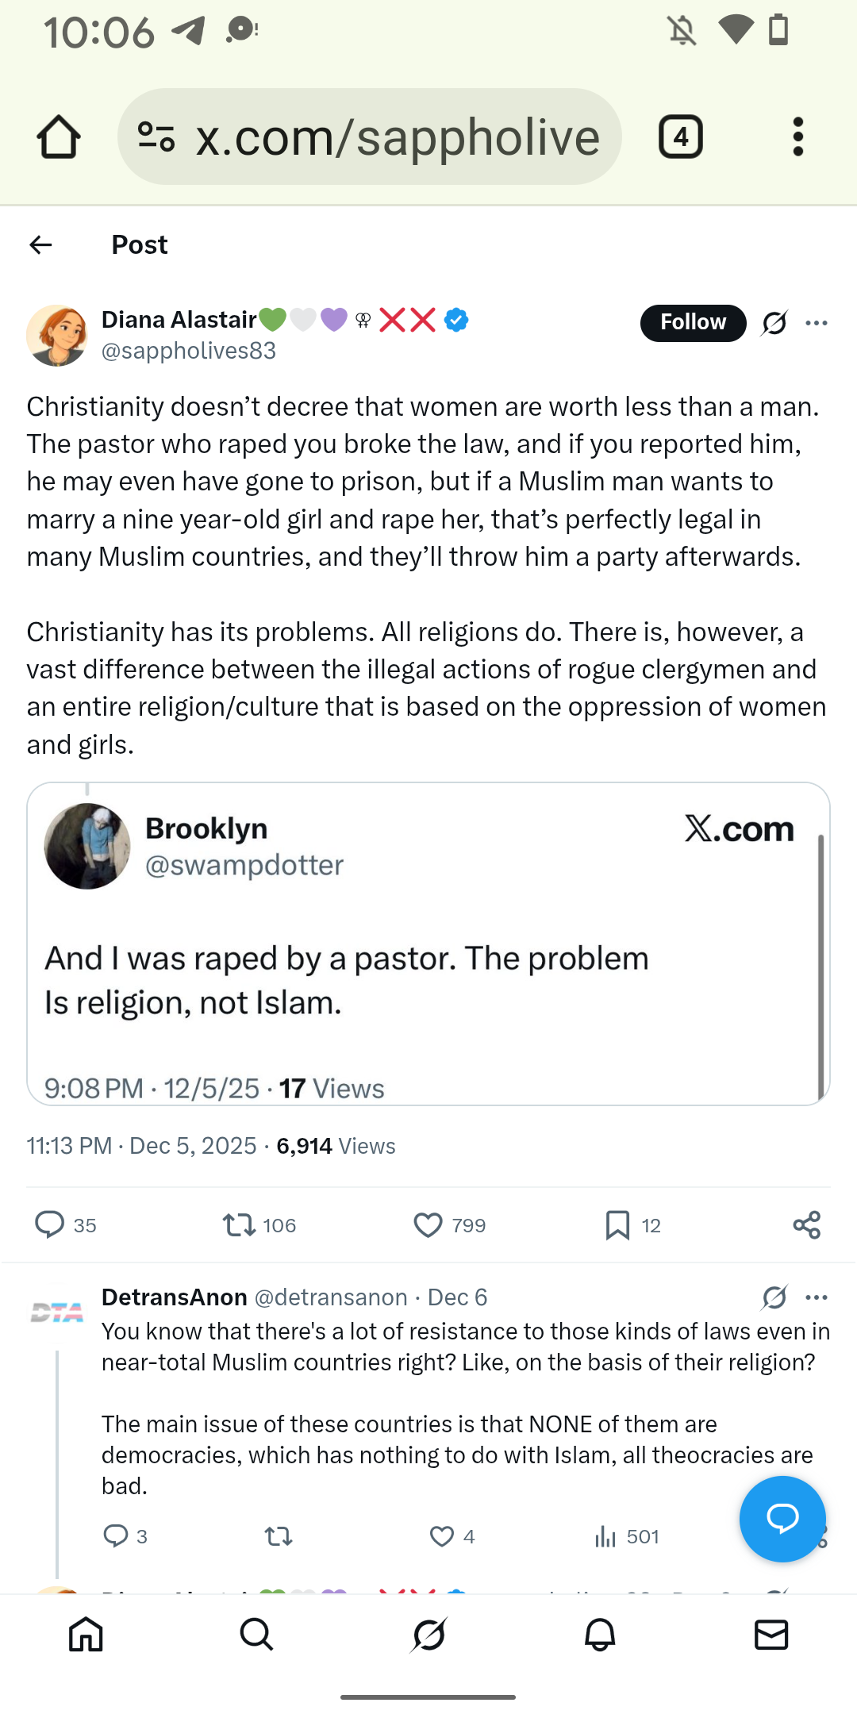Tap the blue floating reply button
Viewport: 857px width, 1714px height.
(782, 1518)
